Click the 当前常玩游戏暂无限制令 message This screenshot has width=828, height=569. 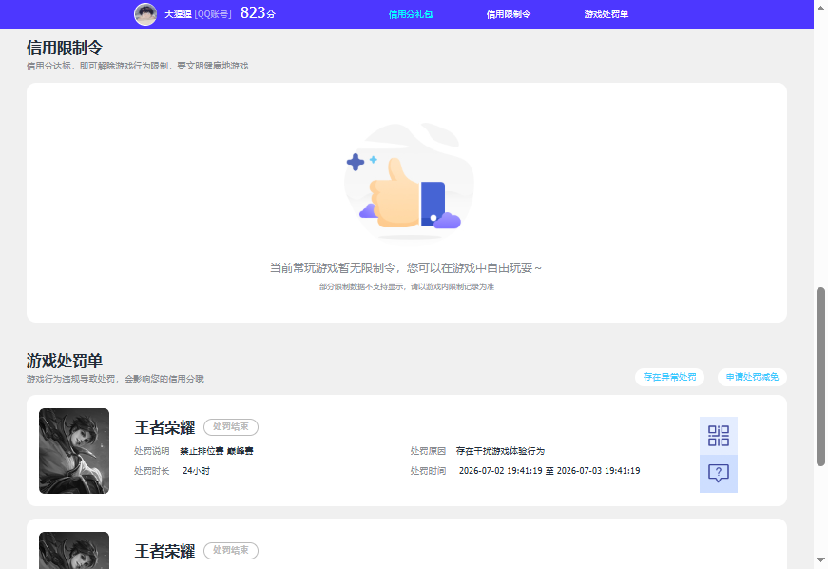[406, 268]
